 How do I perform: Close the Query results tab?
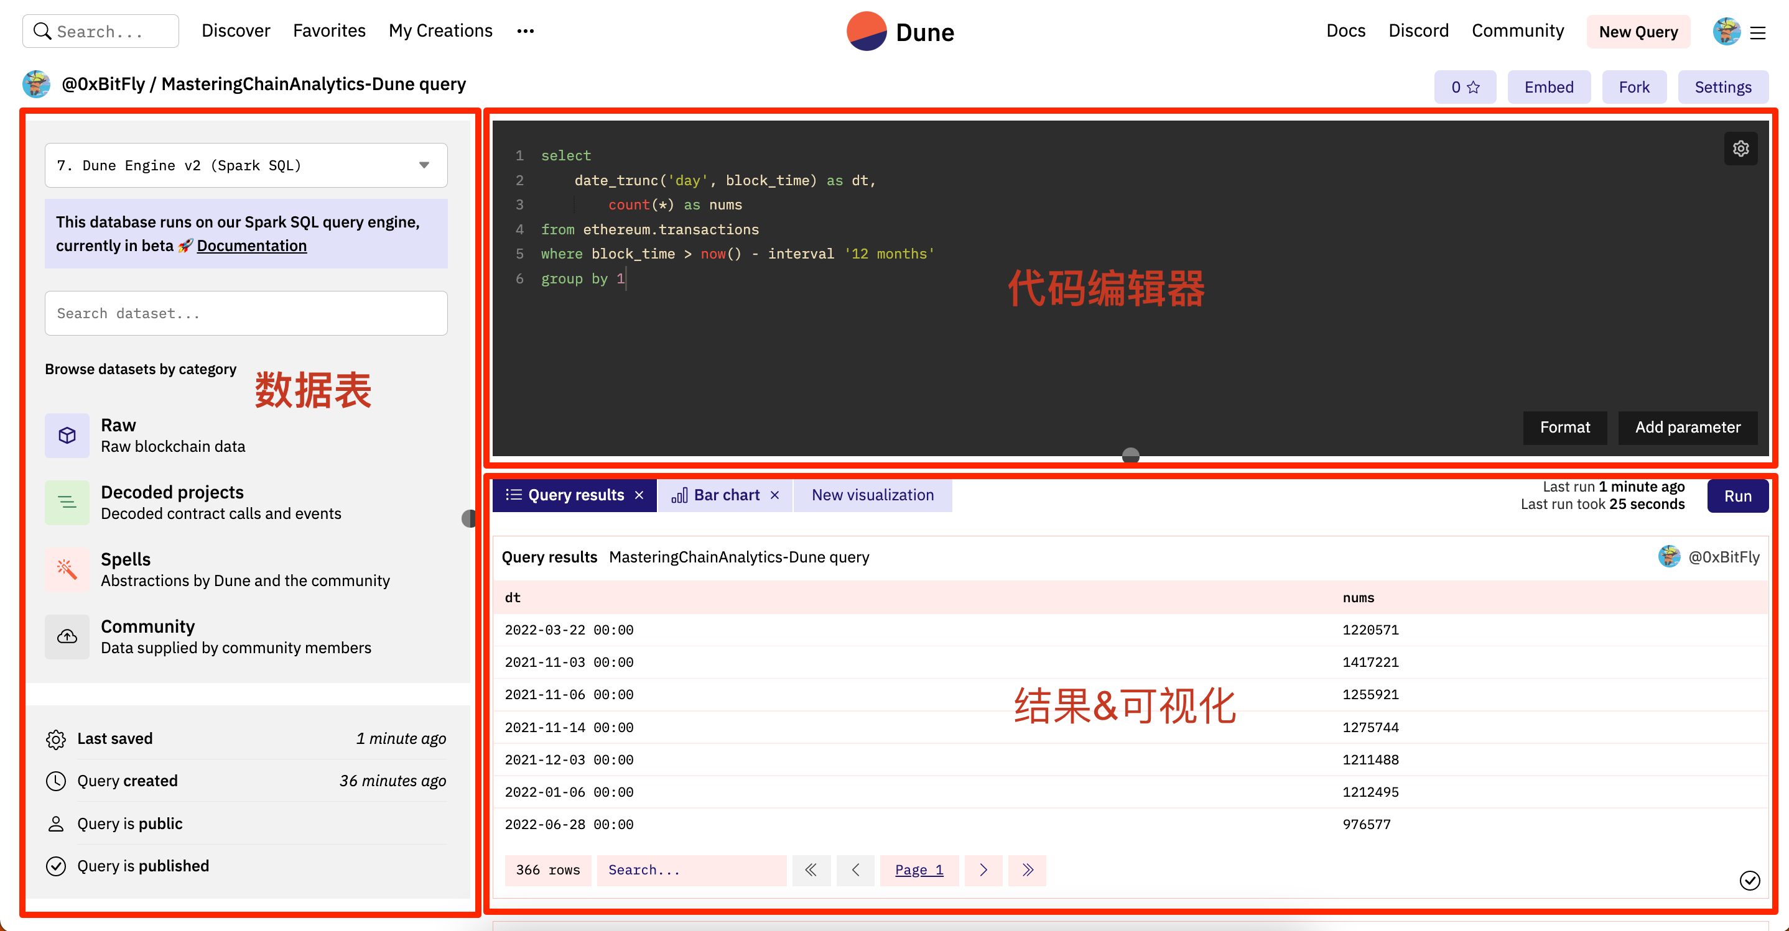(x=639, y=495)
